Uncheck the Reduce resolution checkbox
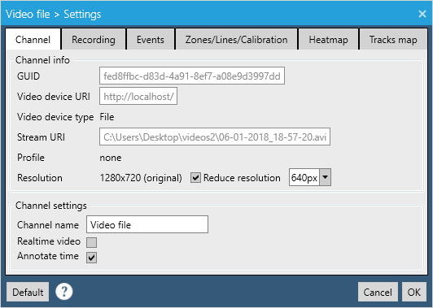 click(x=195, y=178)
